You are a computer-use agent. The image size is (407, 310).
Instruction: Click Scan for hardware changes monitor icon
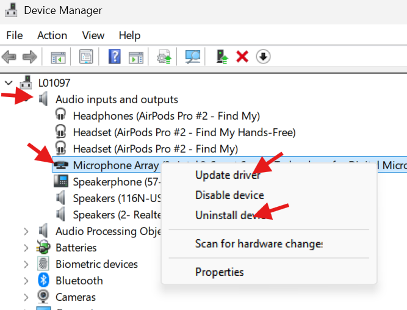[x=193, y=57]
